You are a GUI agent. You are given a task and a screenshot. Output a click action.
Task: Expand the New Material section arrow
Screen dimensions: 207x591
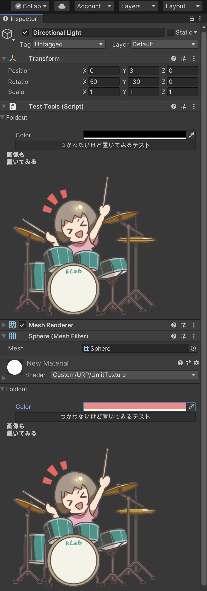[x=4, y=378]
